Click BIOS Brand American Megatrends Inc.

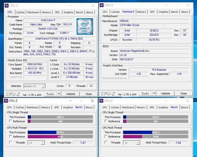coord(154,51)
